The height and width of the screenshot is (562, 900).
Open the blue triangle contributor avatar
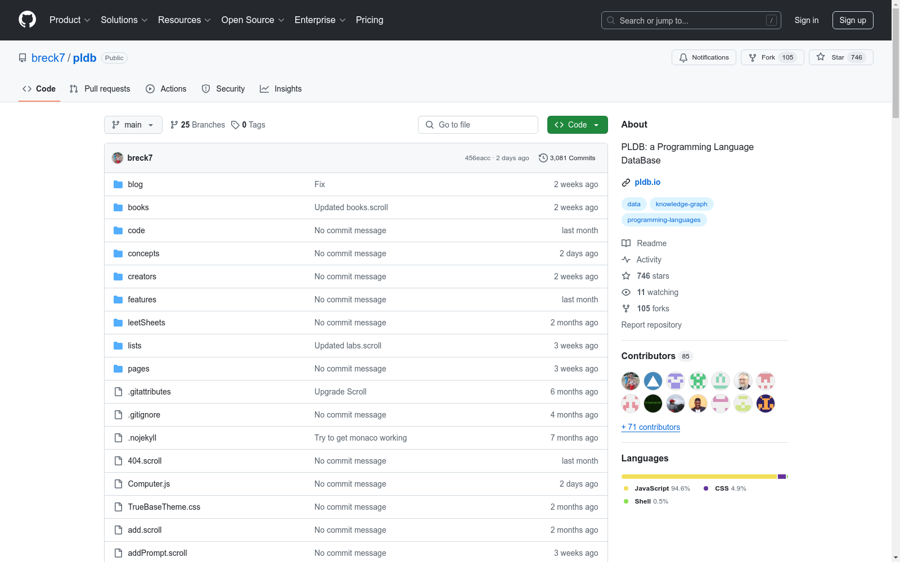[653, 381]
